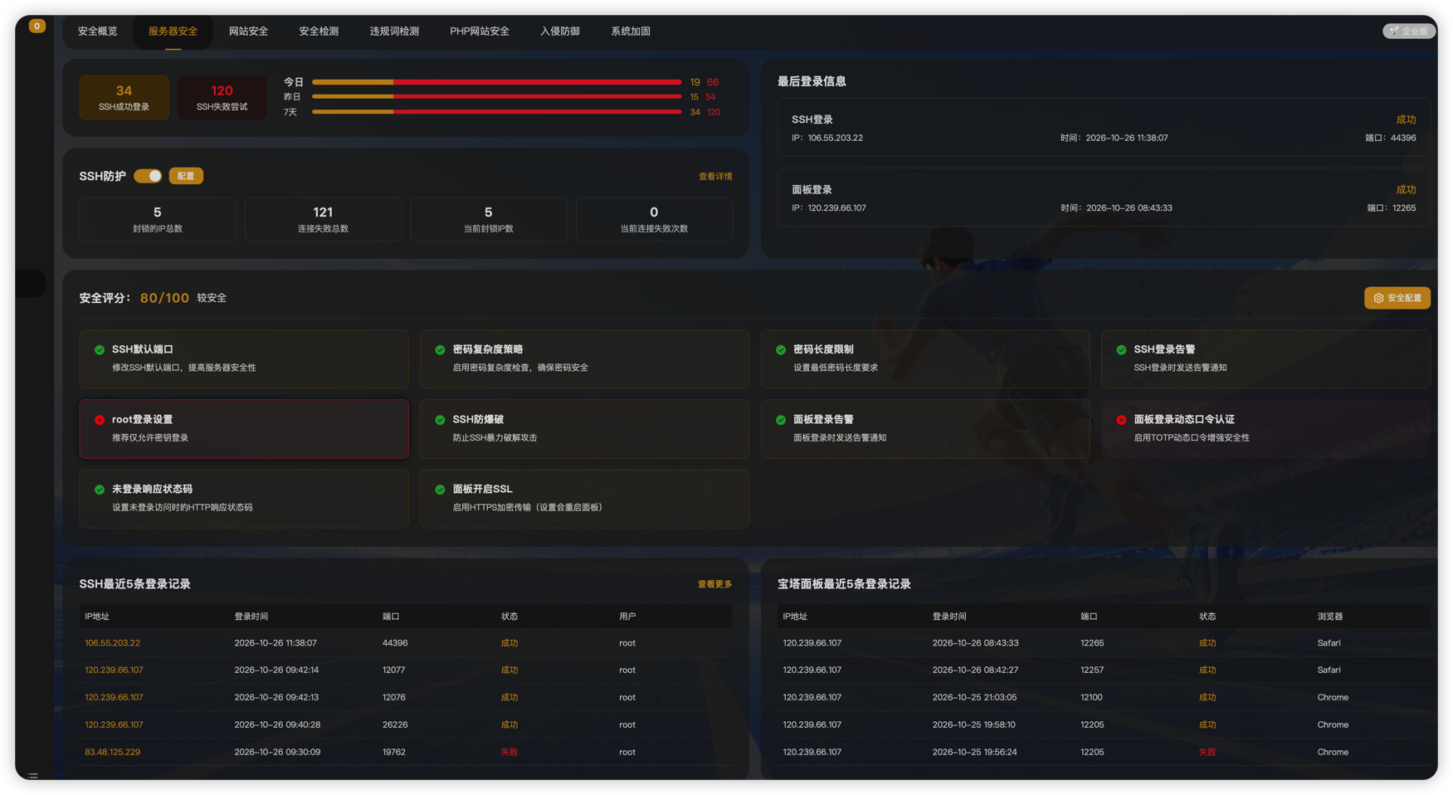Open the 系统加固 tab
1453x795 pixels.
[x=631, y=32]
